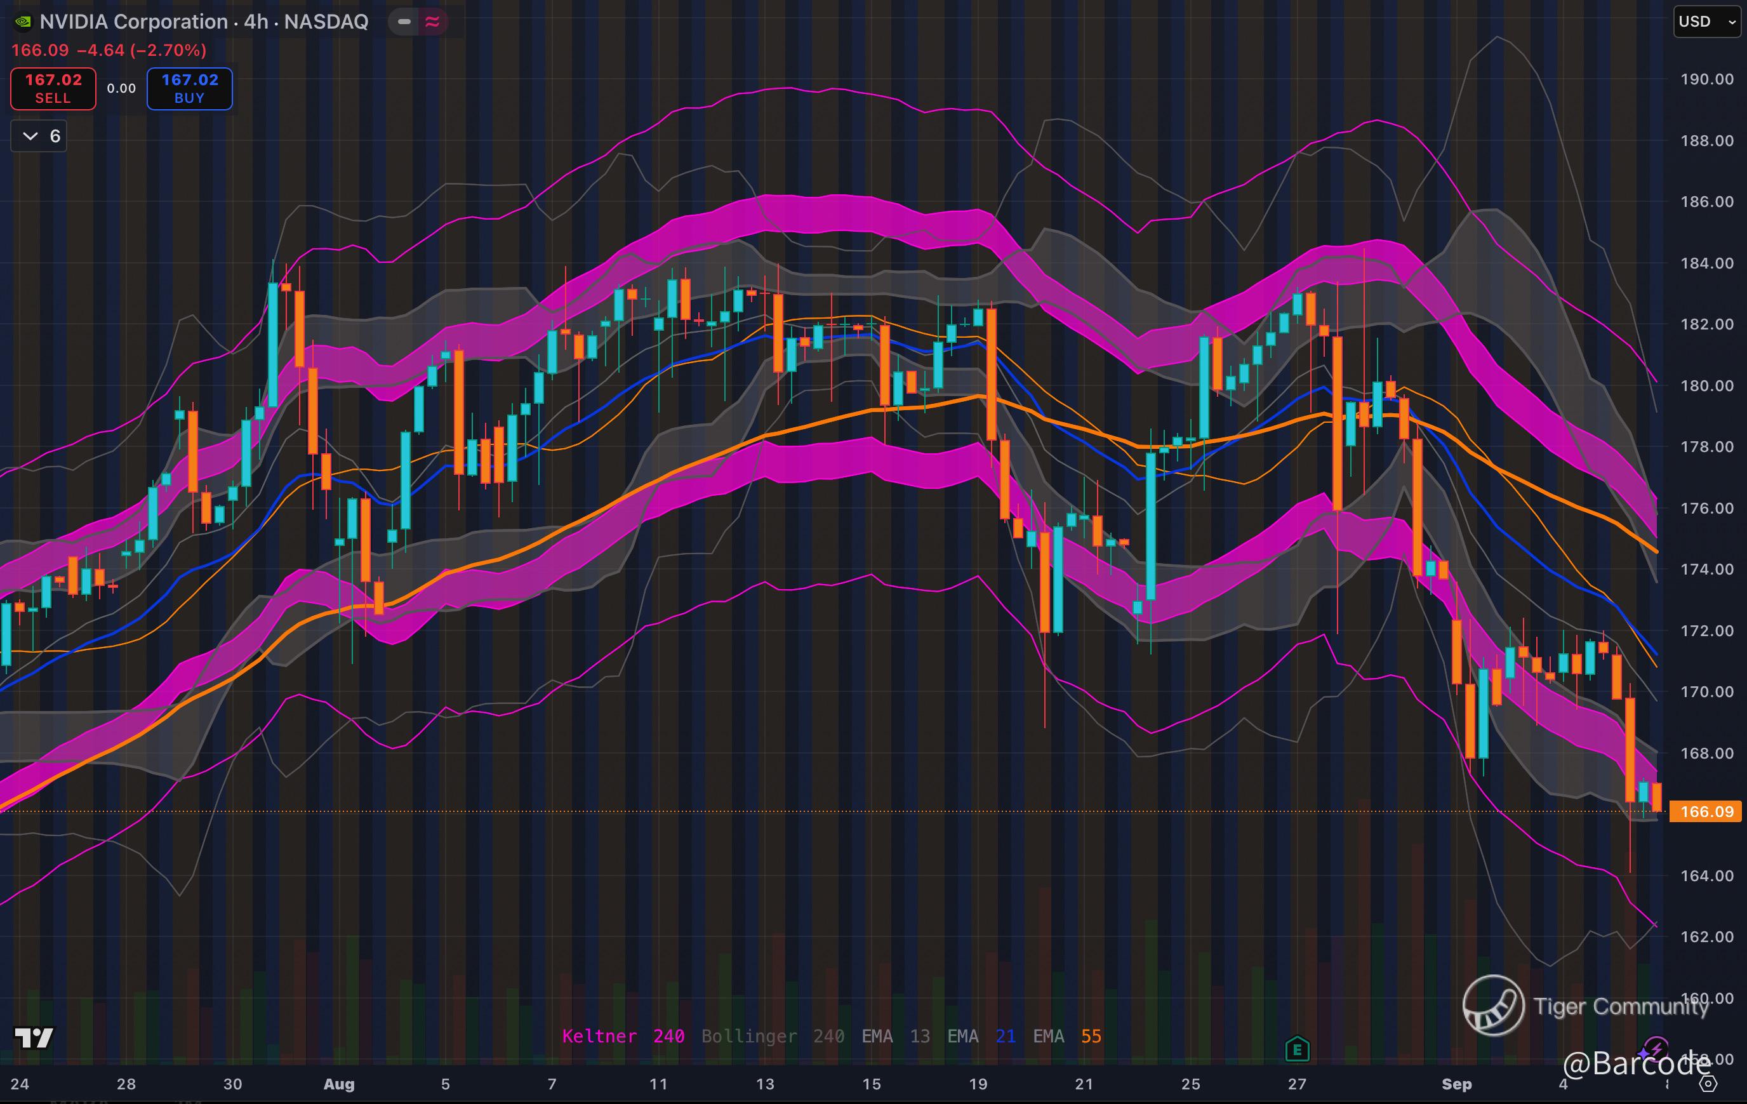Screen dimensions: 1747x1104
Task: Click the pink wavy data-feed indicator
Action: click(x=432, y=22)
